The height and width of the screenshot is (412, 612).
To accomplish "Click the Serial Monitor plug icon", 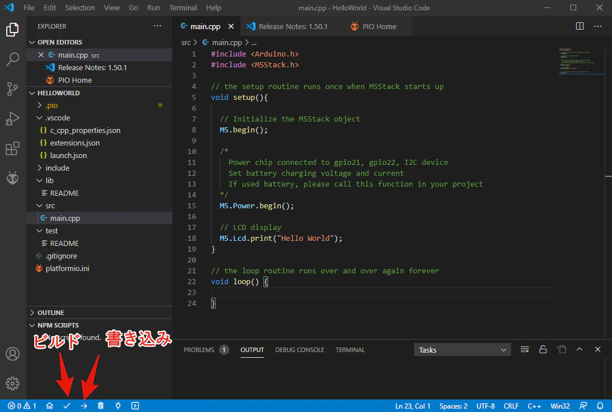I will point(118,406).
